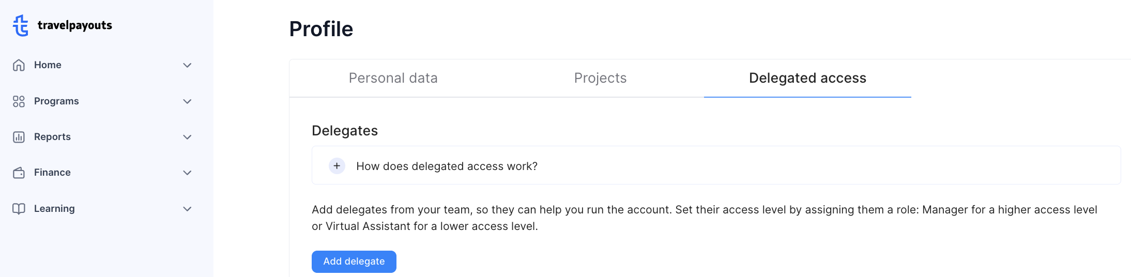Click the travelpayouts brand name text

(75, 25)
